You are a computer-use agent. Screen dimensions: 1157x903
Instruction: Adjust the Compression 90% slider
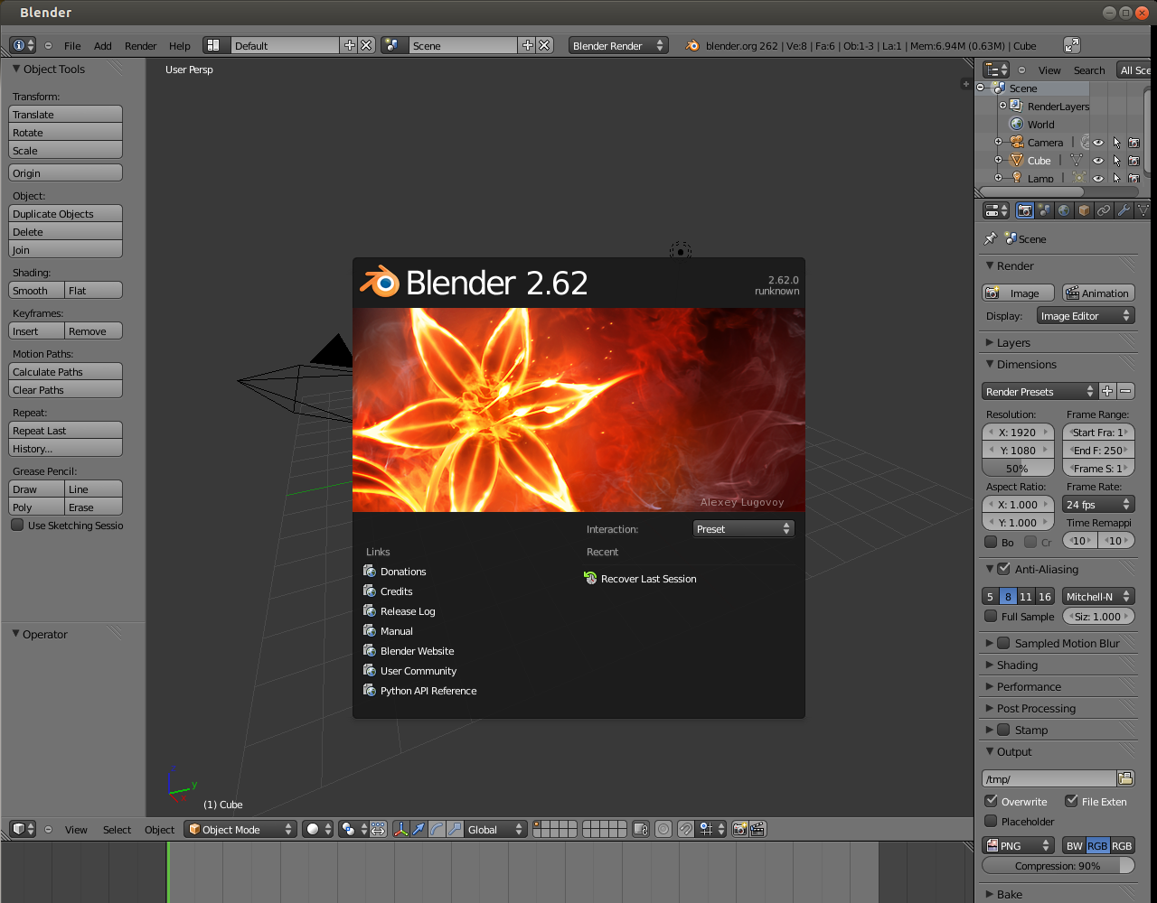tap(1058, 865)
